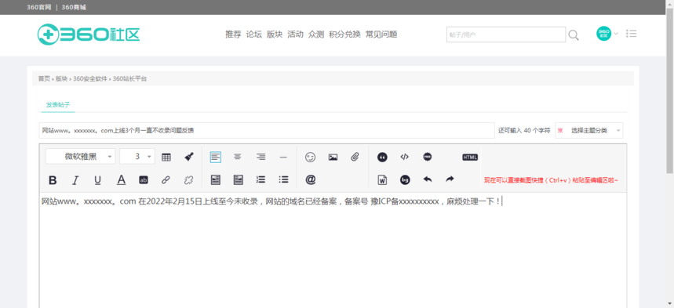Open the emoji smiley picker
674x308 pixels.
coord(310,158)
